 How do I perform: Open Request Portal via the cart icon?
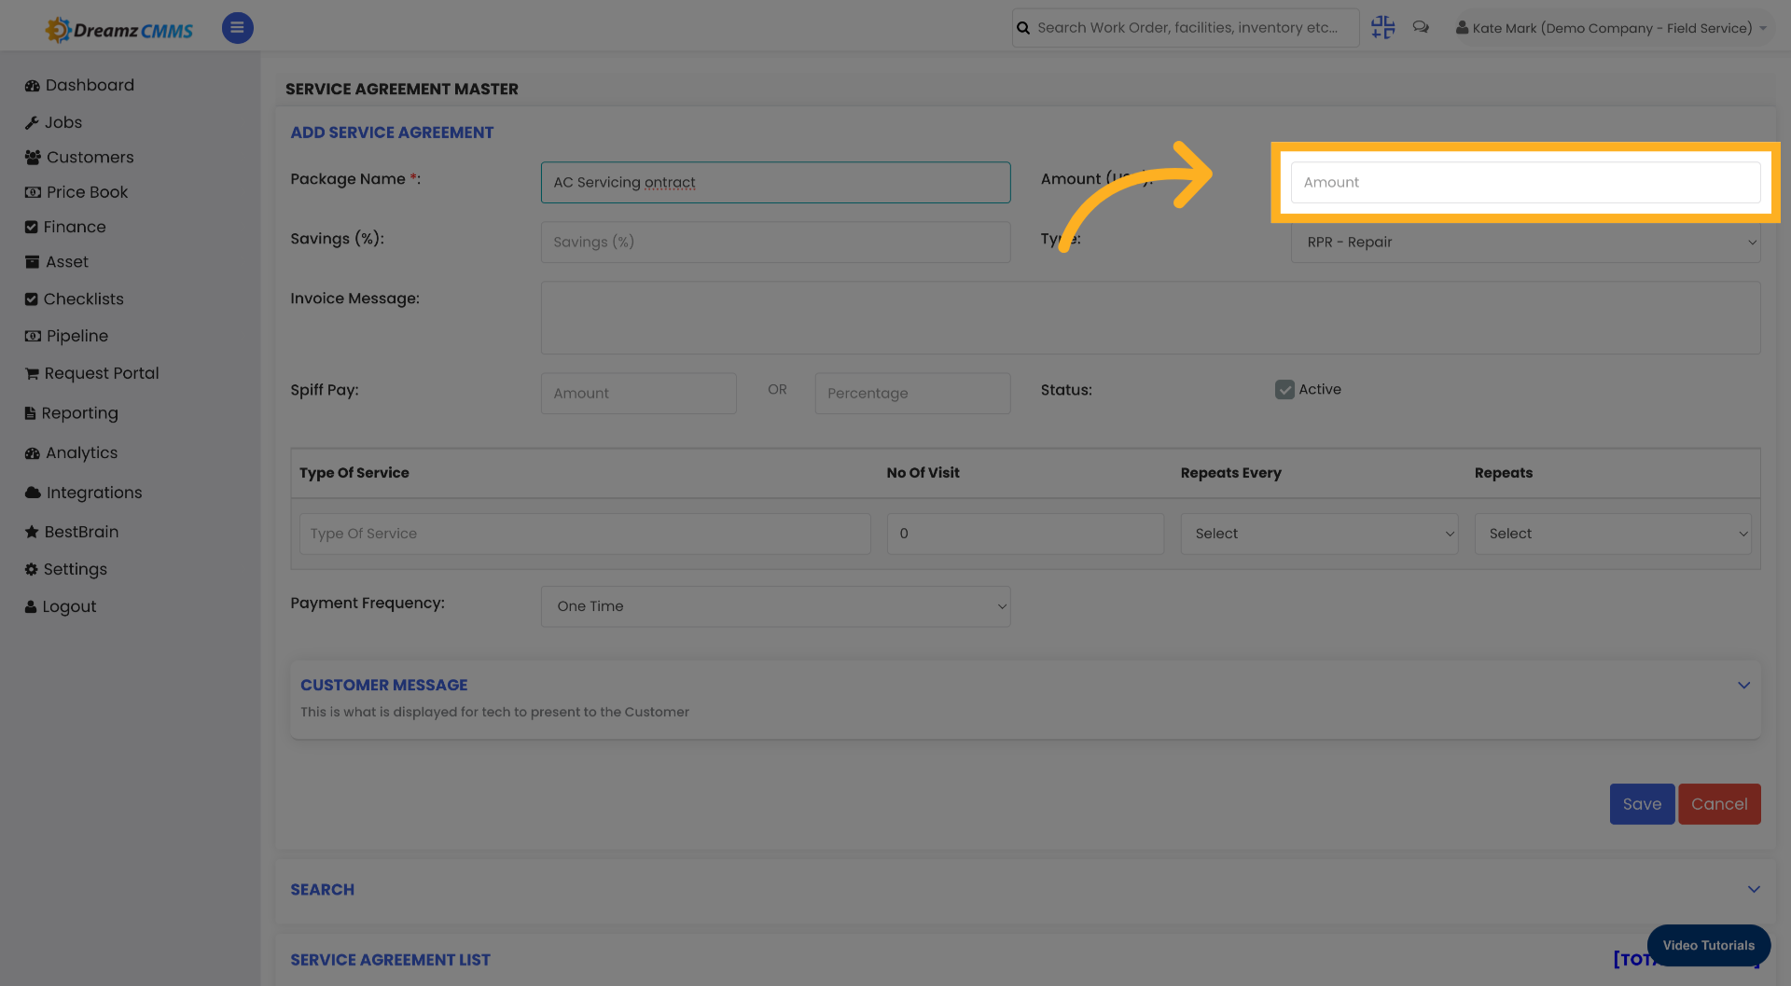[31, 373]
